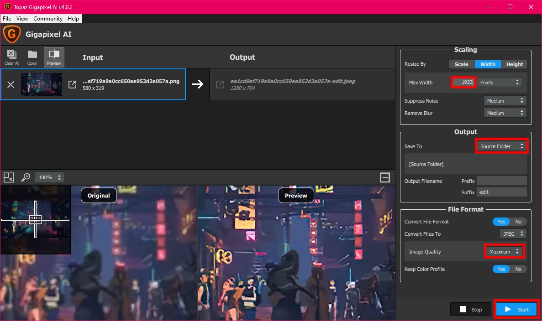Click the navigator thumbnail with crosshair
This screenshot has width=542, height=321.
pyautogui.click(x=35, y=219)
